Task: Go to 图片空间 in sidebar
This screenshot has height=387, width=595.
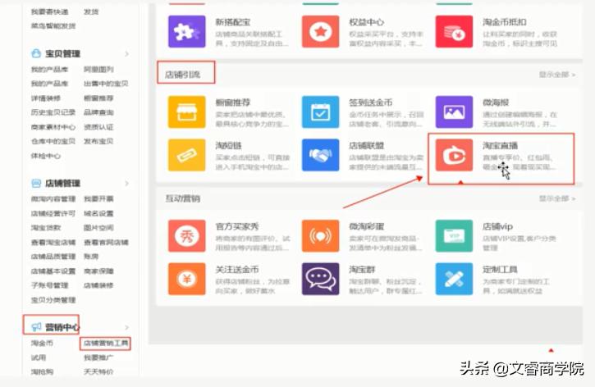Action: coord(98,228)
